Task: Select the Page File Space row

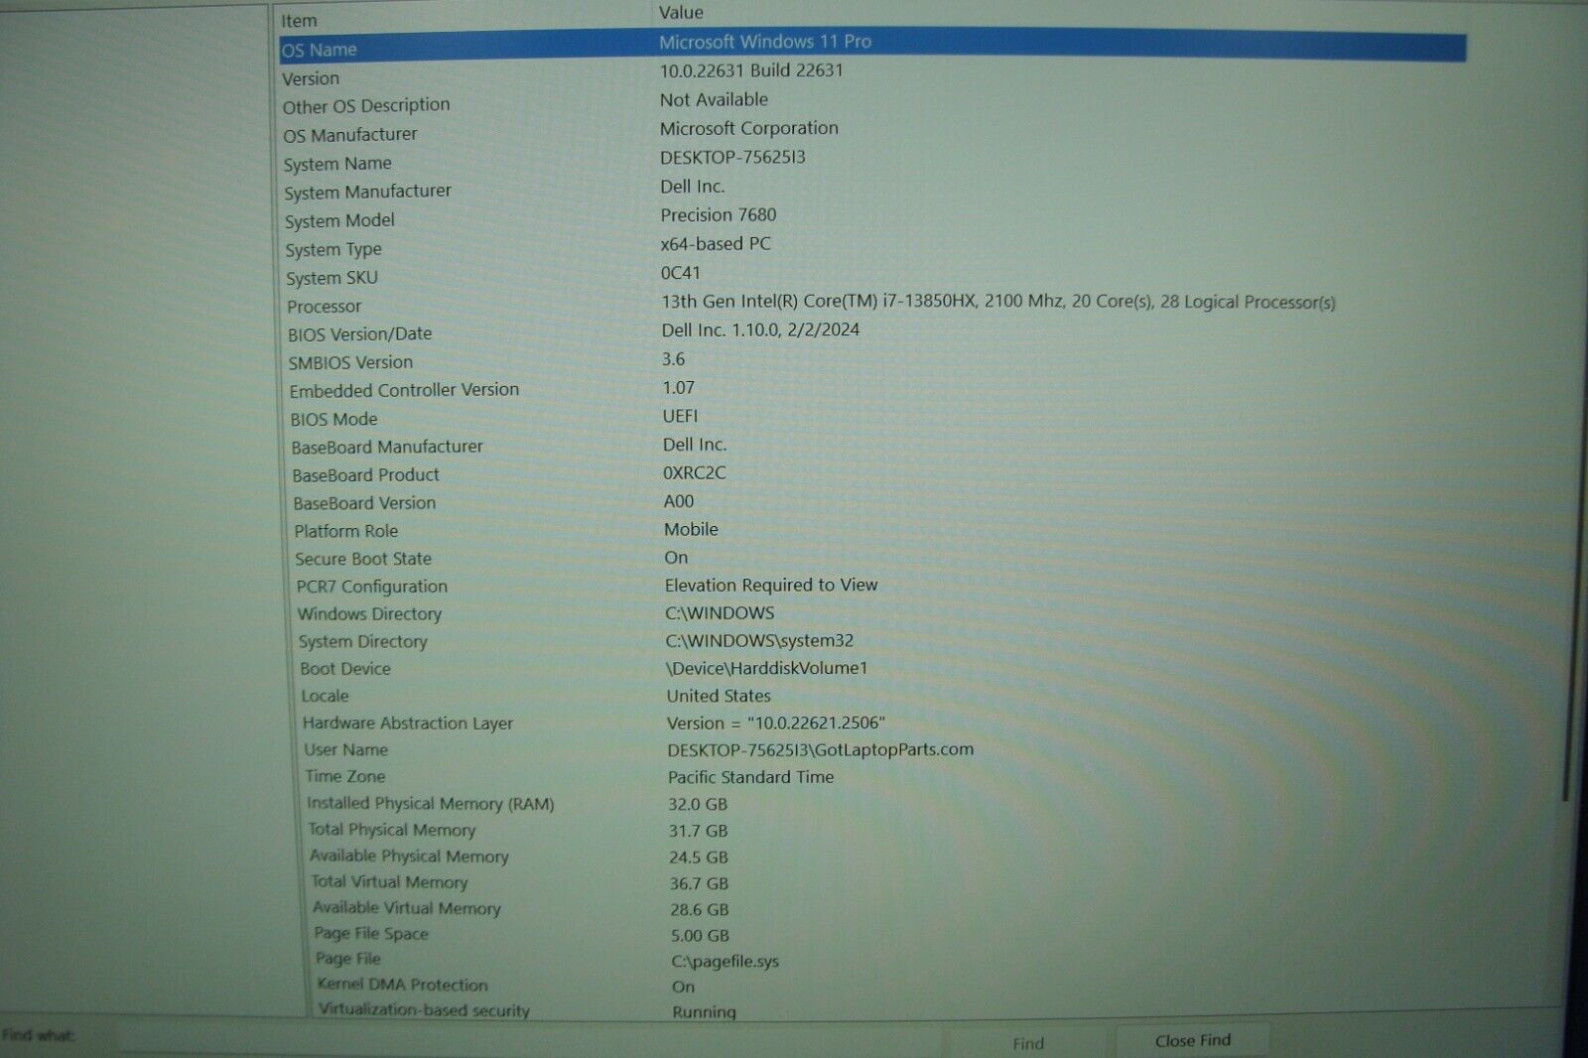Action: [x=371, y=933]
